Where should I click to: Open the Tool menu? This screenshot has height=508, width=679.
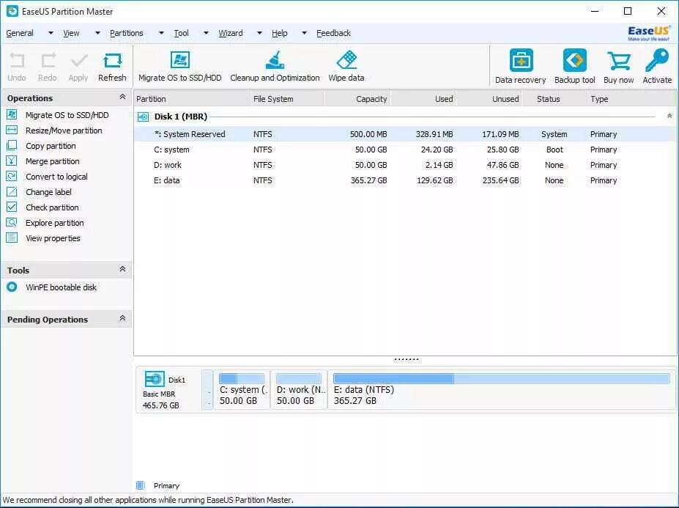[x=181, y=33]
